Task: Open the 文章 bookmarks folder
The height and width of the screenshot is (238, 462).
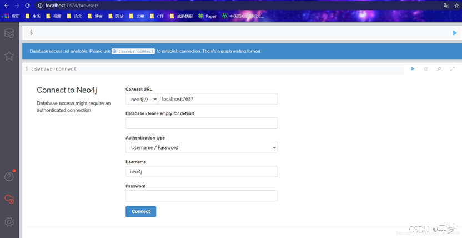Action: (x=137, y=16)
